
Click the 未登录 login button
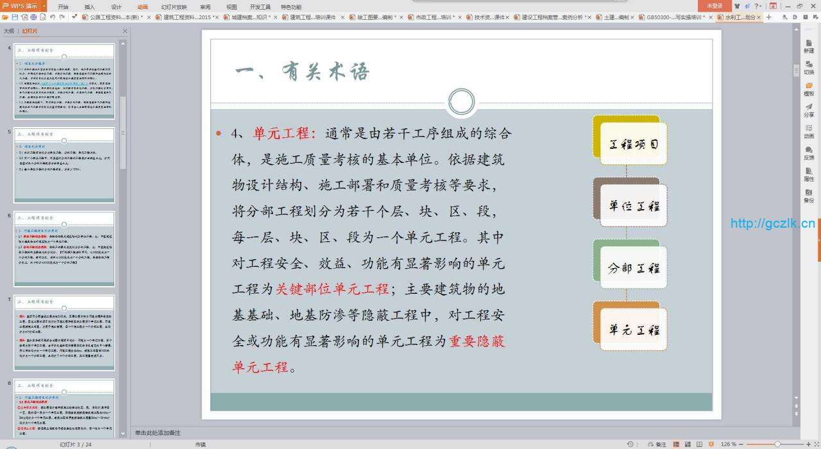pyautogui.click(x=715, y=6)
